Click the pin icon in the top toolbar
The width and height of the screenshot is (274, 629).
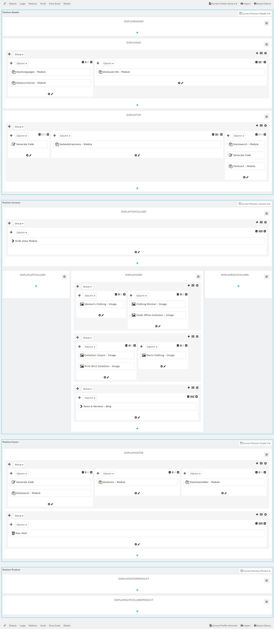pos(5,4)
